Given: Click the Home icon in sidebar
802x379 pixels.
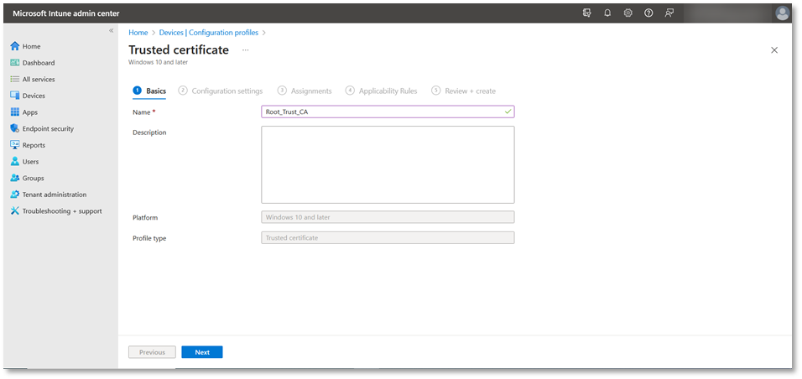Looking at the screenshot, I should point(15,46).
